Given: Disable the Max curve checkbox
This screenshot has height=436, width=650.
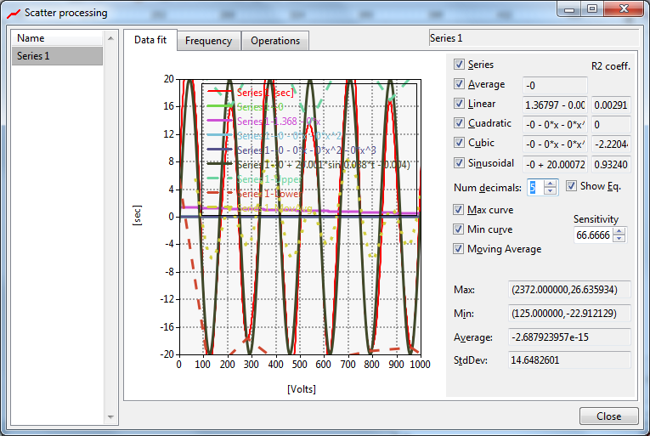Looking at the screenshot, I should pyautogui.click(x=458, y=209).
